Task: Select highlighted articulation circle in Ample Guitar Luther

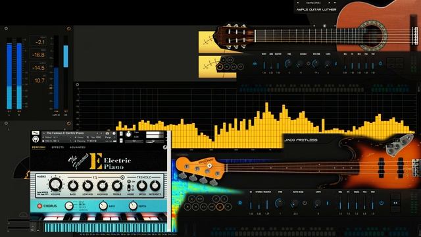Action: tap(220, 66)
